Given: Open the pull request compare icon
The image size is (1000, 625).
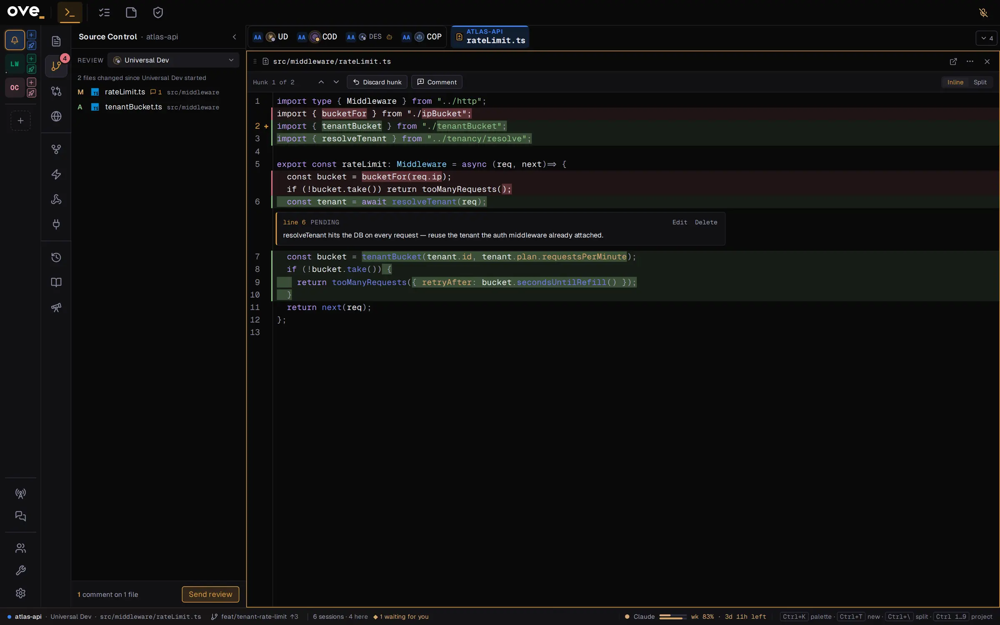Looking at the screenshot, I should point(56,91).
